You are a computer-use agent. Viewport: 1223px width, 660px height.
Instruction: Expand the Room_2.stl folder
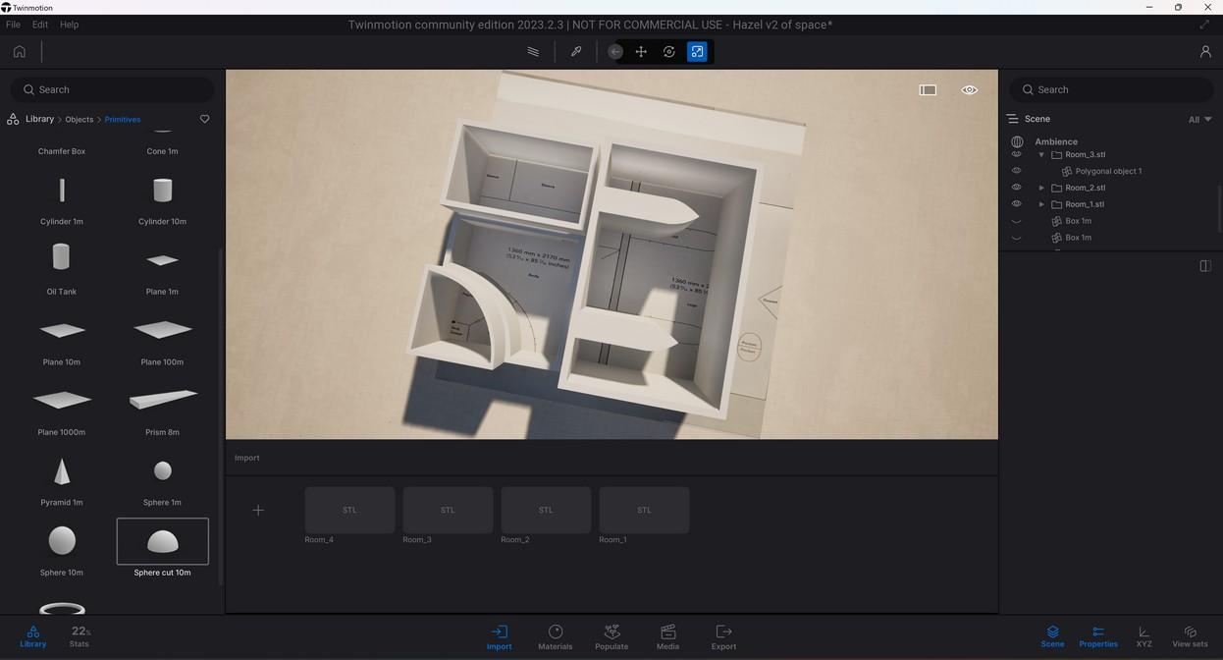pyautogui.click(x=1041, y=188)
